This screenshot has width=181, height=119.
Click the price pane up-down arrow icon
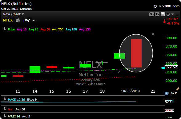(x=5, y=29)
